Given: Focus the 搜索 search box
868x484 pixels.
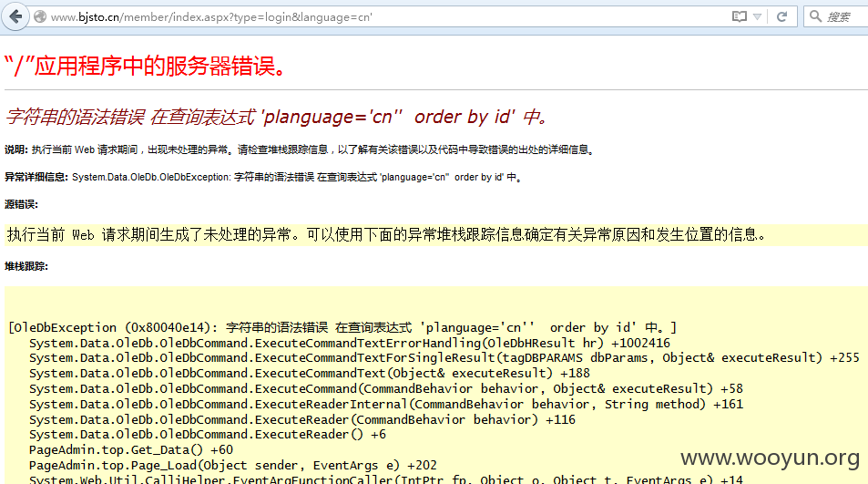Looking at the screenshot, I should pos(836,16).
